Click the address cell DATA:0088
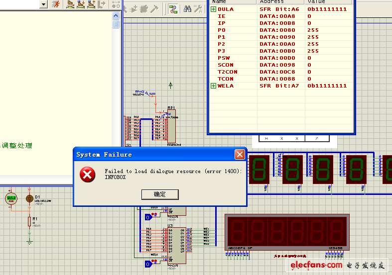 coord(277,79)
